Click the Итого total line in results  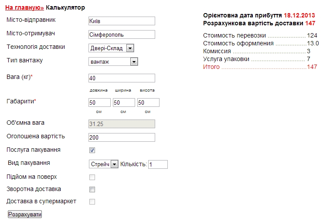[x=260, y=67]
